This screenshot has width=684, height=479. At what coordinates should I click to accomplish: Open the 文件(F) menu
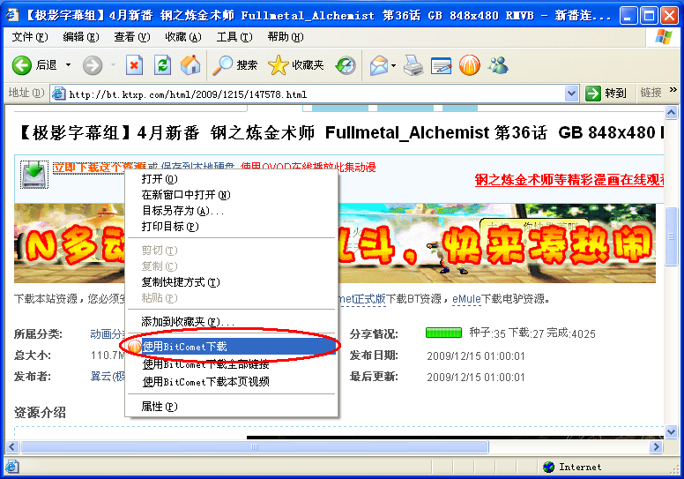pos(30,37)
